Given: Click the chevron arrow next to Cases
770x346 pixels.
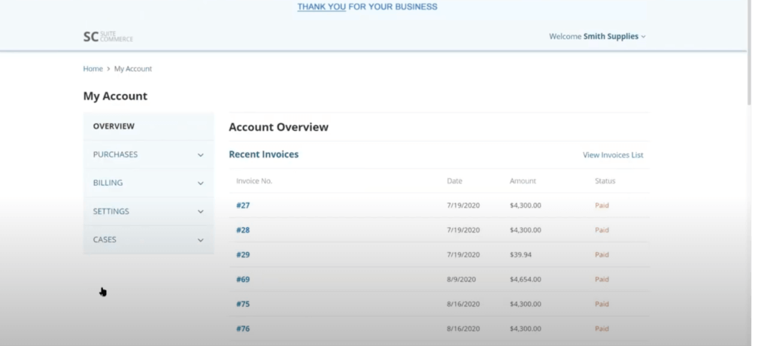Looking at the screenshot, I should point(200,241).
